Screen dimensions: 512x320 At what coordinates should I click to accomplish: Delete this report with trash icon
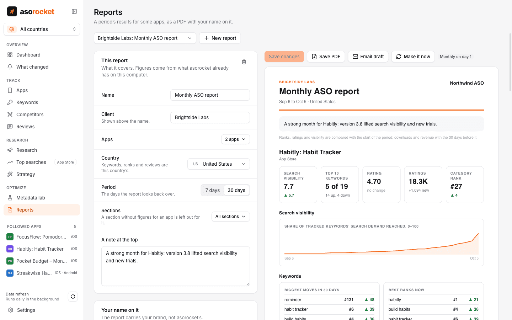pos(244,62)
